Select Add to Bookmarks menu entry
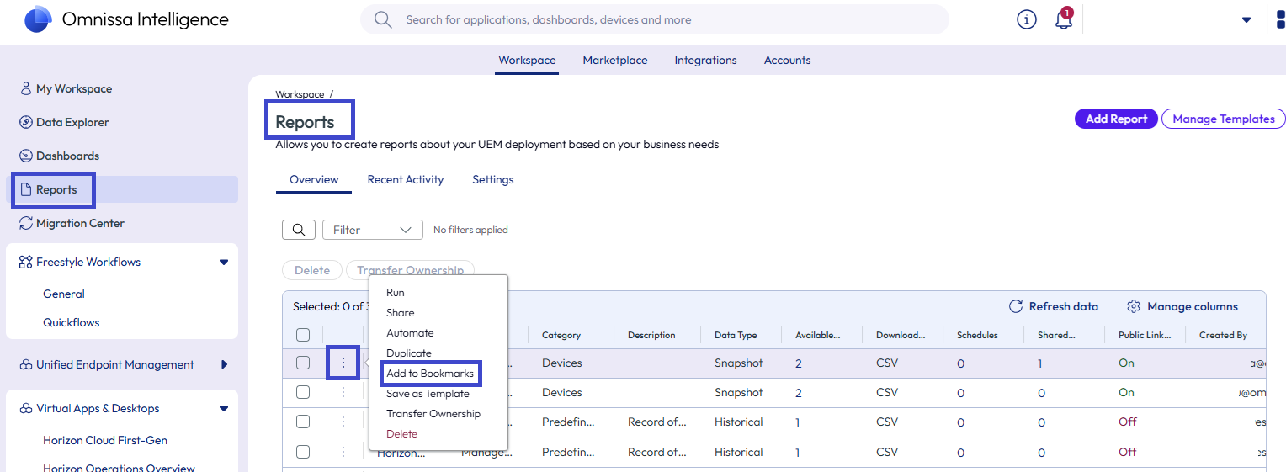The image size is (1286, 472). 430,373
